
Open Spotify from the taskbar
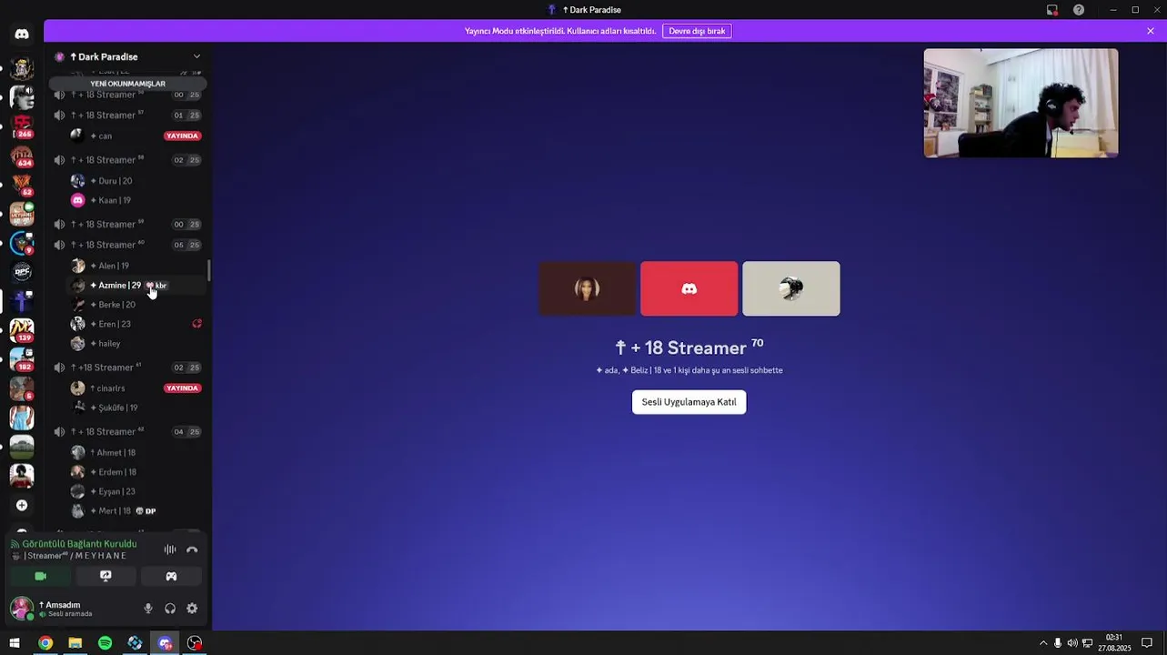tap(105, 643)
